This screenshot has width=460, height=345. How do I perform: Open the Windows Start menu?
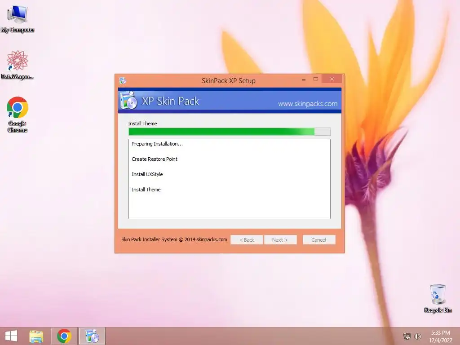point(11,336)
